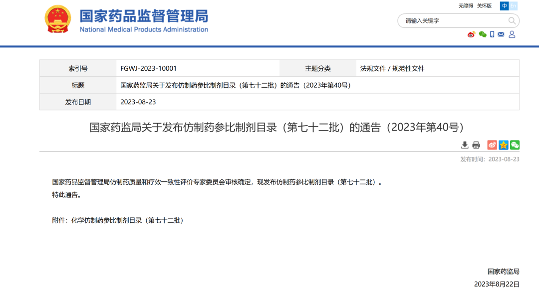Click National Medical Products Administration text

(144, 29)
